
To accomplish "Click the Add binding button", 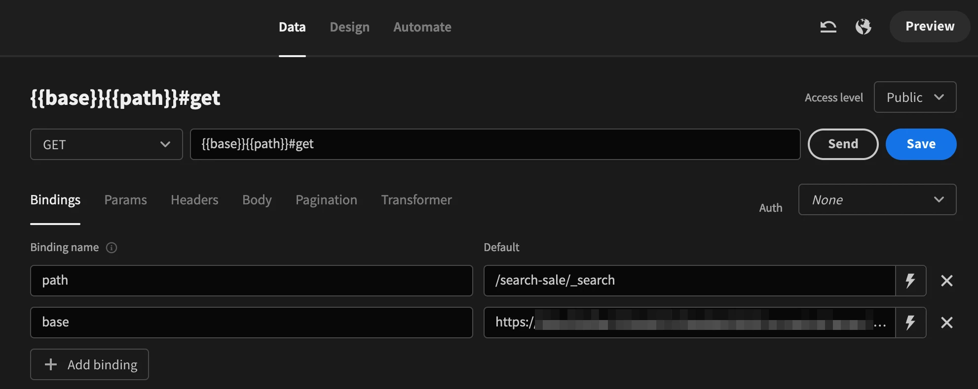I will pos(89,364).
